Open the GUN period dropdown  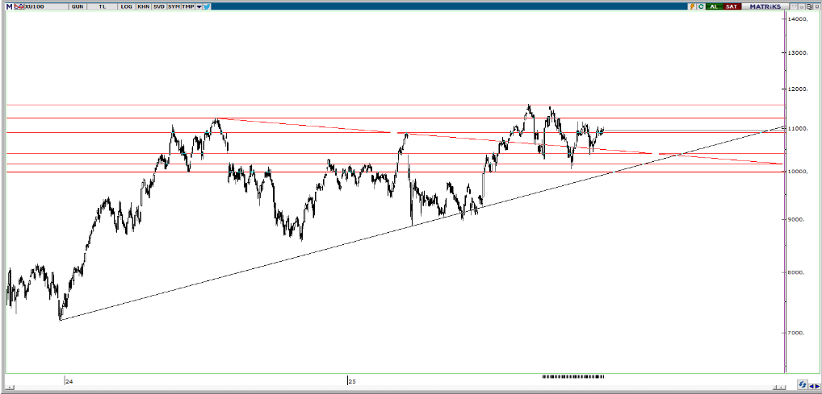(78, 6)
